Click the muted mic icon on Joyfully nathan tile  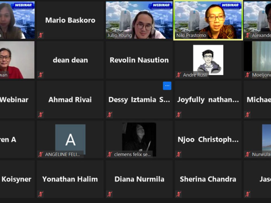178,115
